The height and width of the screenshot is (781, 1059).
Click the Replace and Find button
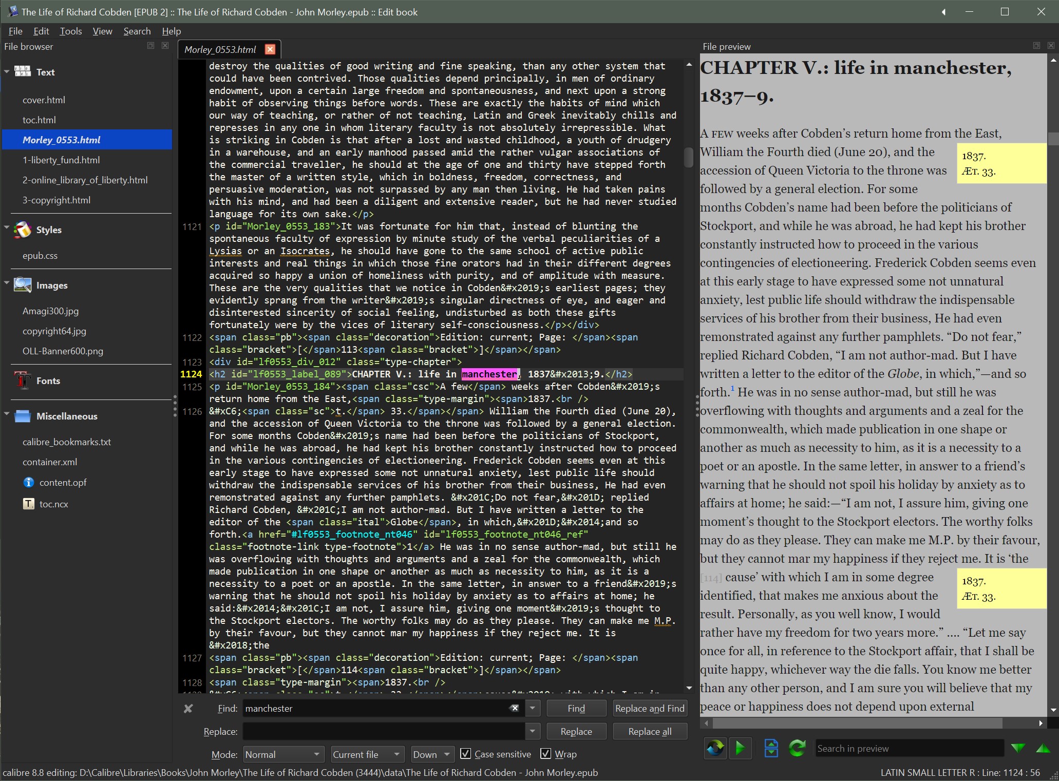[x=650, y=709]
